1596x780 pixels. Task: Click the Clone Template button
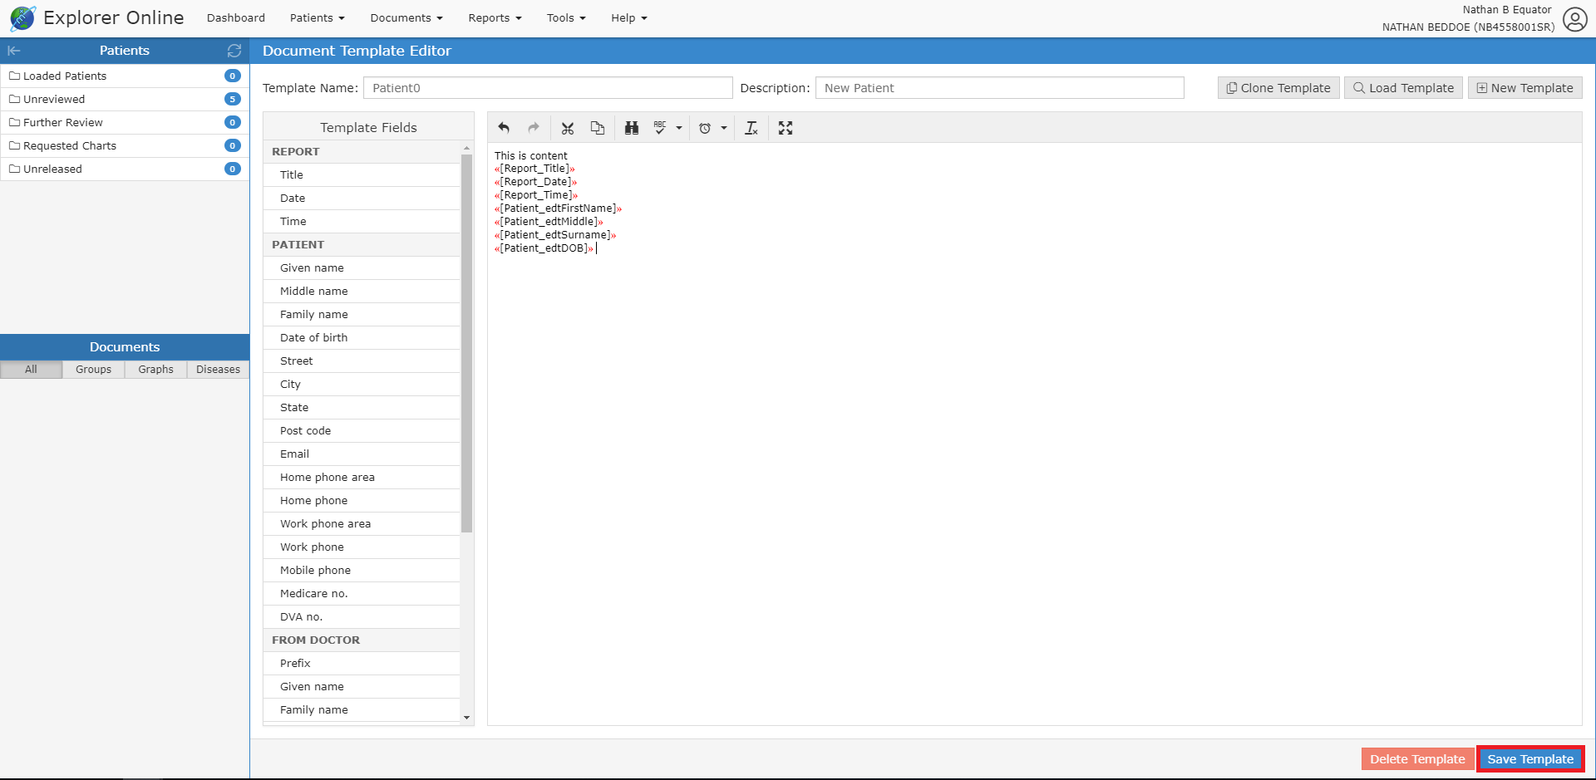point(1278,88)
